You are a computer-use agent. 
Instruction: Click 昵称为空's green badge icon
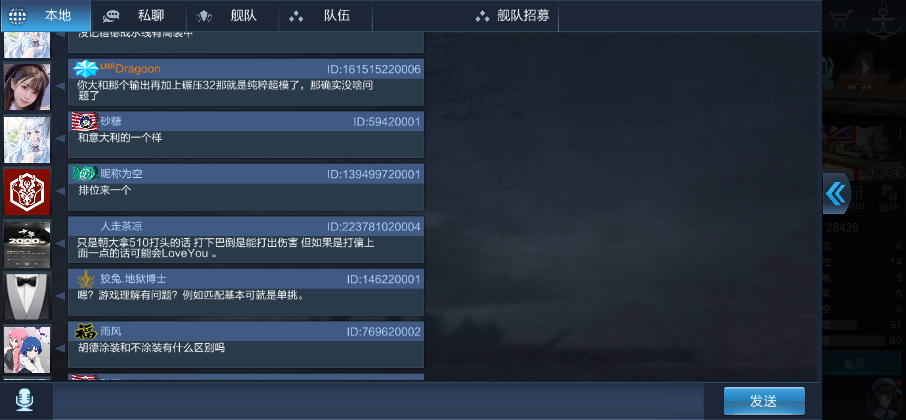coord(85,173)
